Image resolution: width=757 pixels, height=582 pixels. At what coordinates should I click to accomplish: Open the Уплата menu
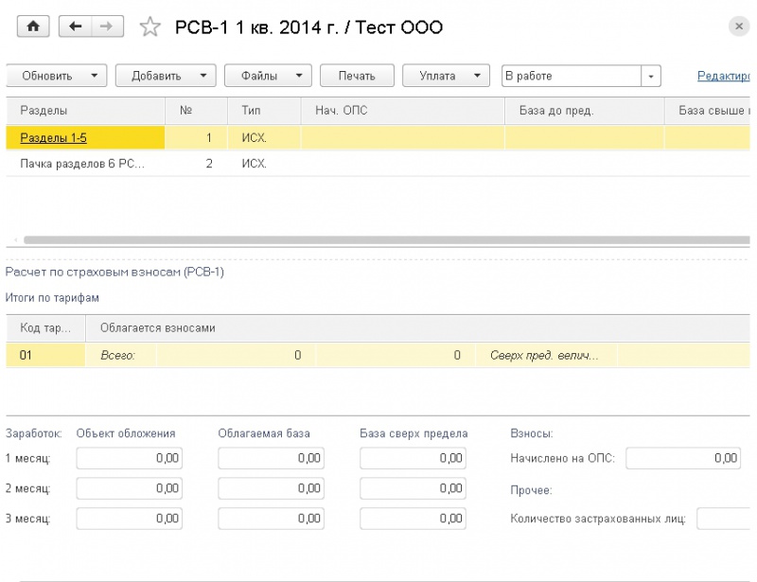(x=446, y=76)
